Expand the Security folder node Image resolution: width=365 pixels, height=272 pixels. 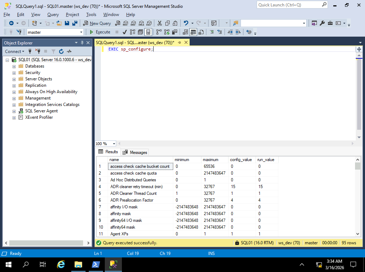pos(14,73)
